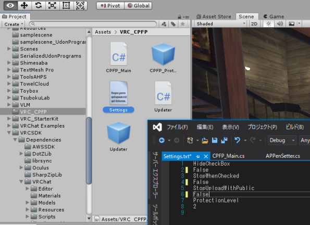Select the Settings text asset
The width and height of the screenshot is (310, 225).
point(118,97)
